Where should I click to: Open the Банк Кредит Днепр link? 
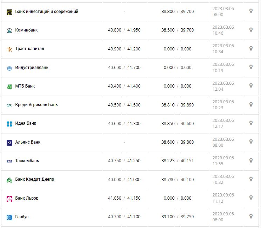point(35,179)
